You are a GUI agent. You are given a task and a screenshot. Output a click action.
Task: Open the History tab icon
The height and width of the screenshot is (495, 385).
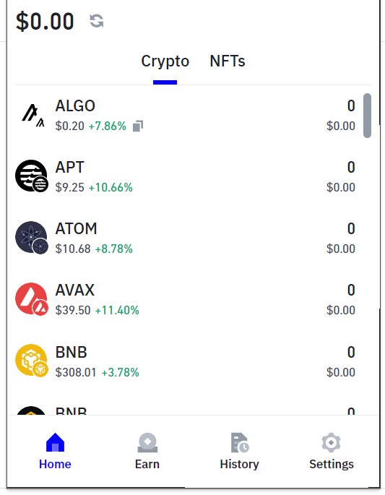click(240, 442)
